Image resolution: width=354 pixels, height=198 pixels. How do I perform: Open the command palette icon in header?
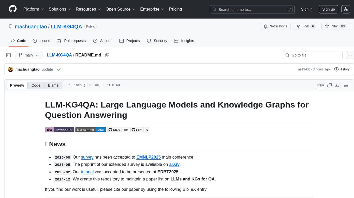click(x=346, y=9)
